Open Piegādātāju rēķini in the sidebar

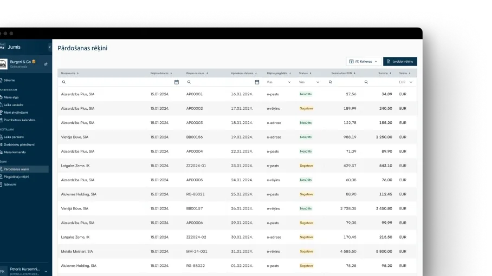[16, 176]
